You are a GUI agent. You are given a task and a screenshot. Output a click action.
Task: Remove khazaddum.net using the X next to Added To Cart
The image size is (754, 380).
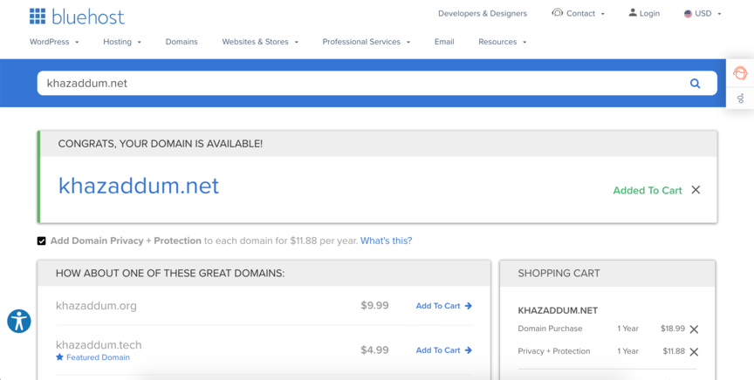pos(696,190)
